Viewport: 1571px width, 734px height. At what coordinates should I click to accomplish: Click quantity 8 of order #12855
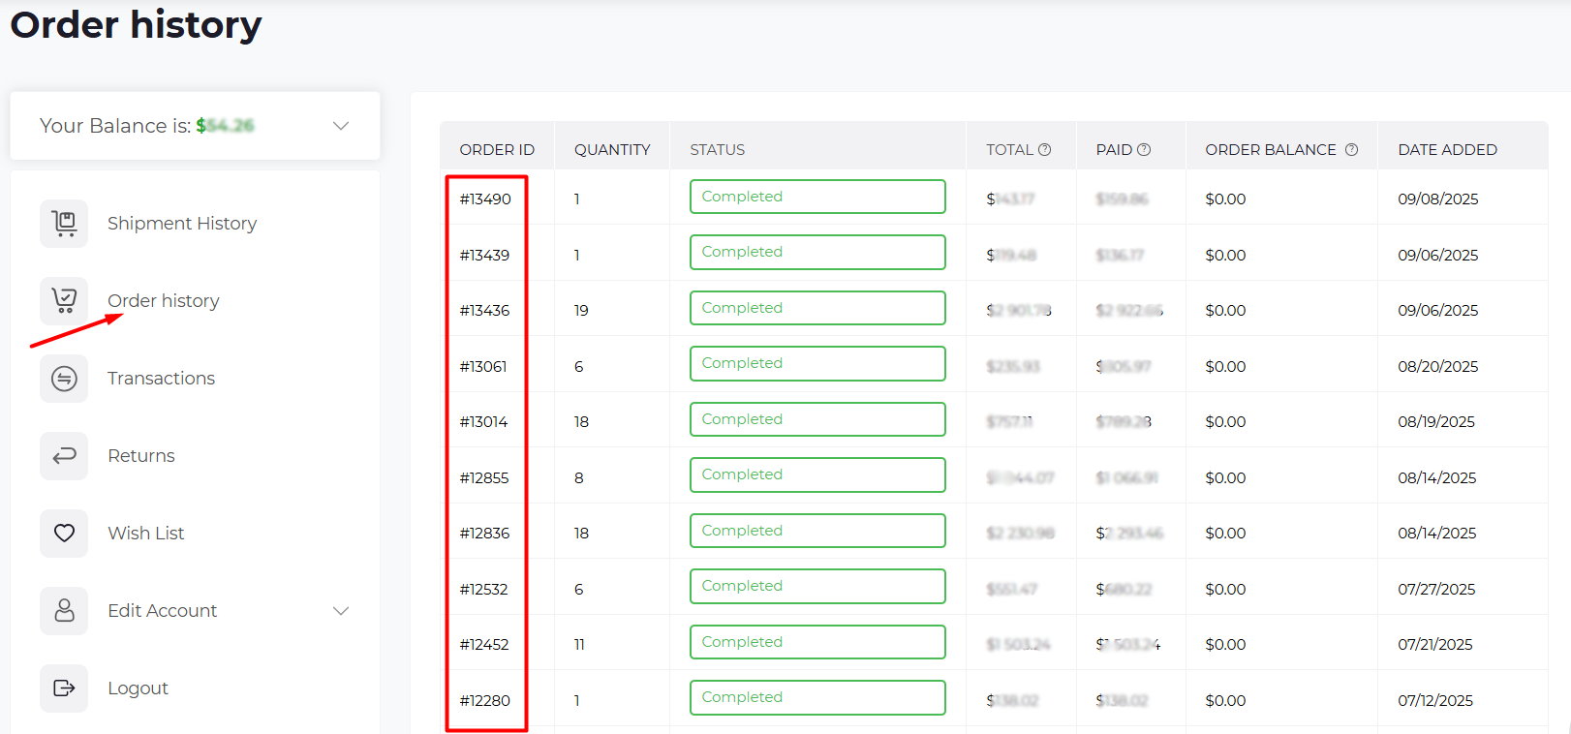click(x=578, y=478)
